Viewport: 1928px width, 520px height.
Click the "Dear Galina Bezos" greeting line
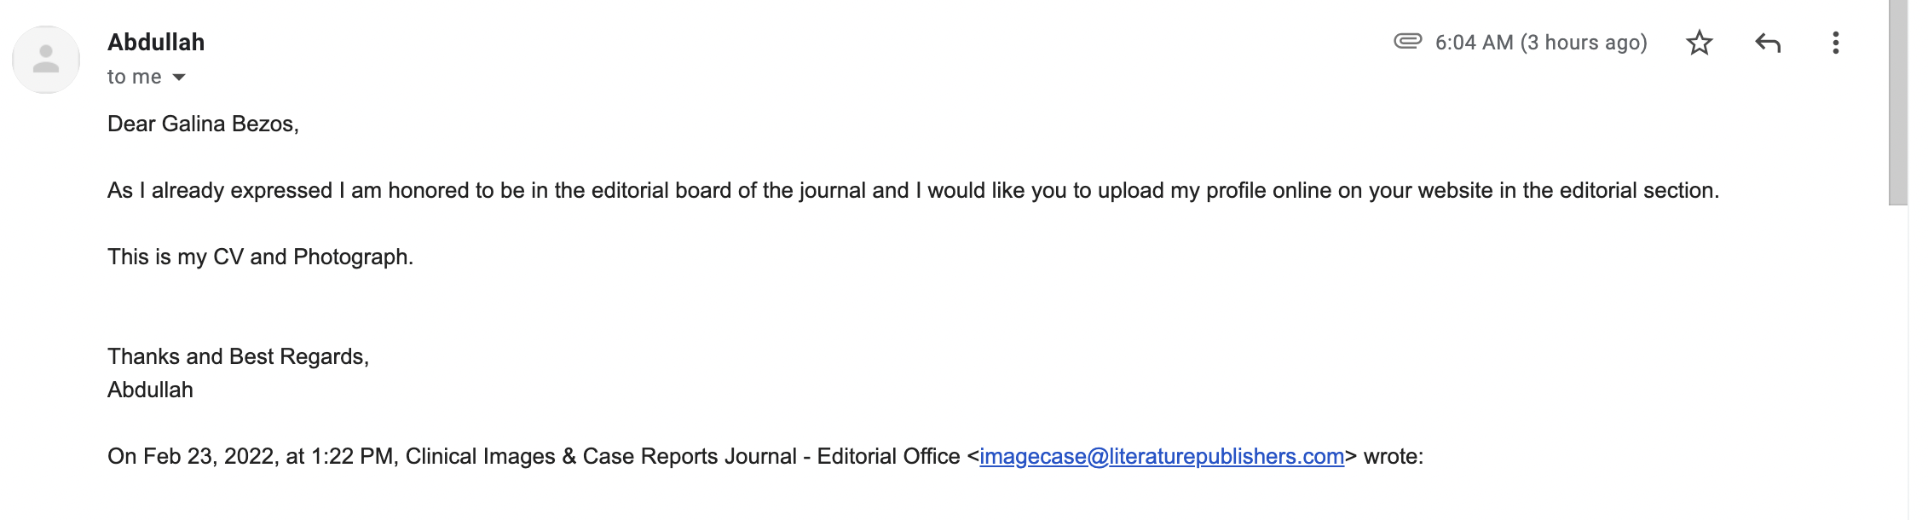coord(203,124)
